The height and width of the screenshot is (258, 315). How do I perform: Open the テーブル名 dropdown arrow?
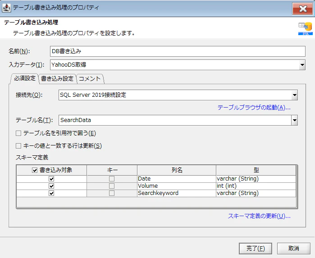click(295, 120)
